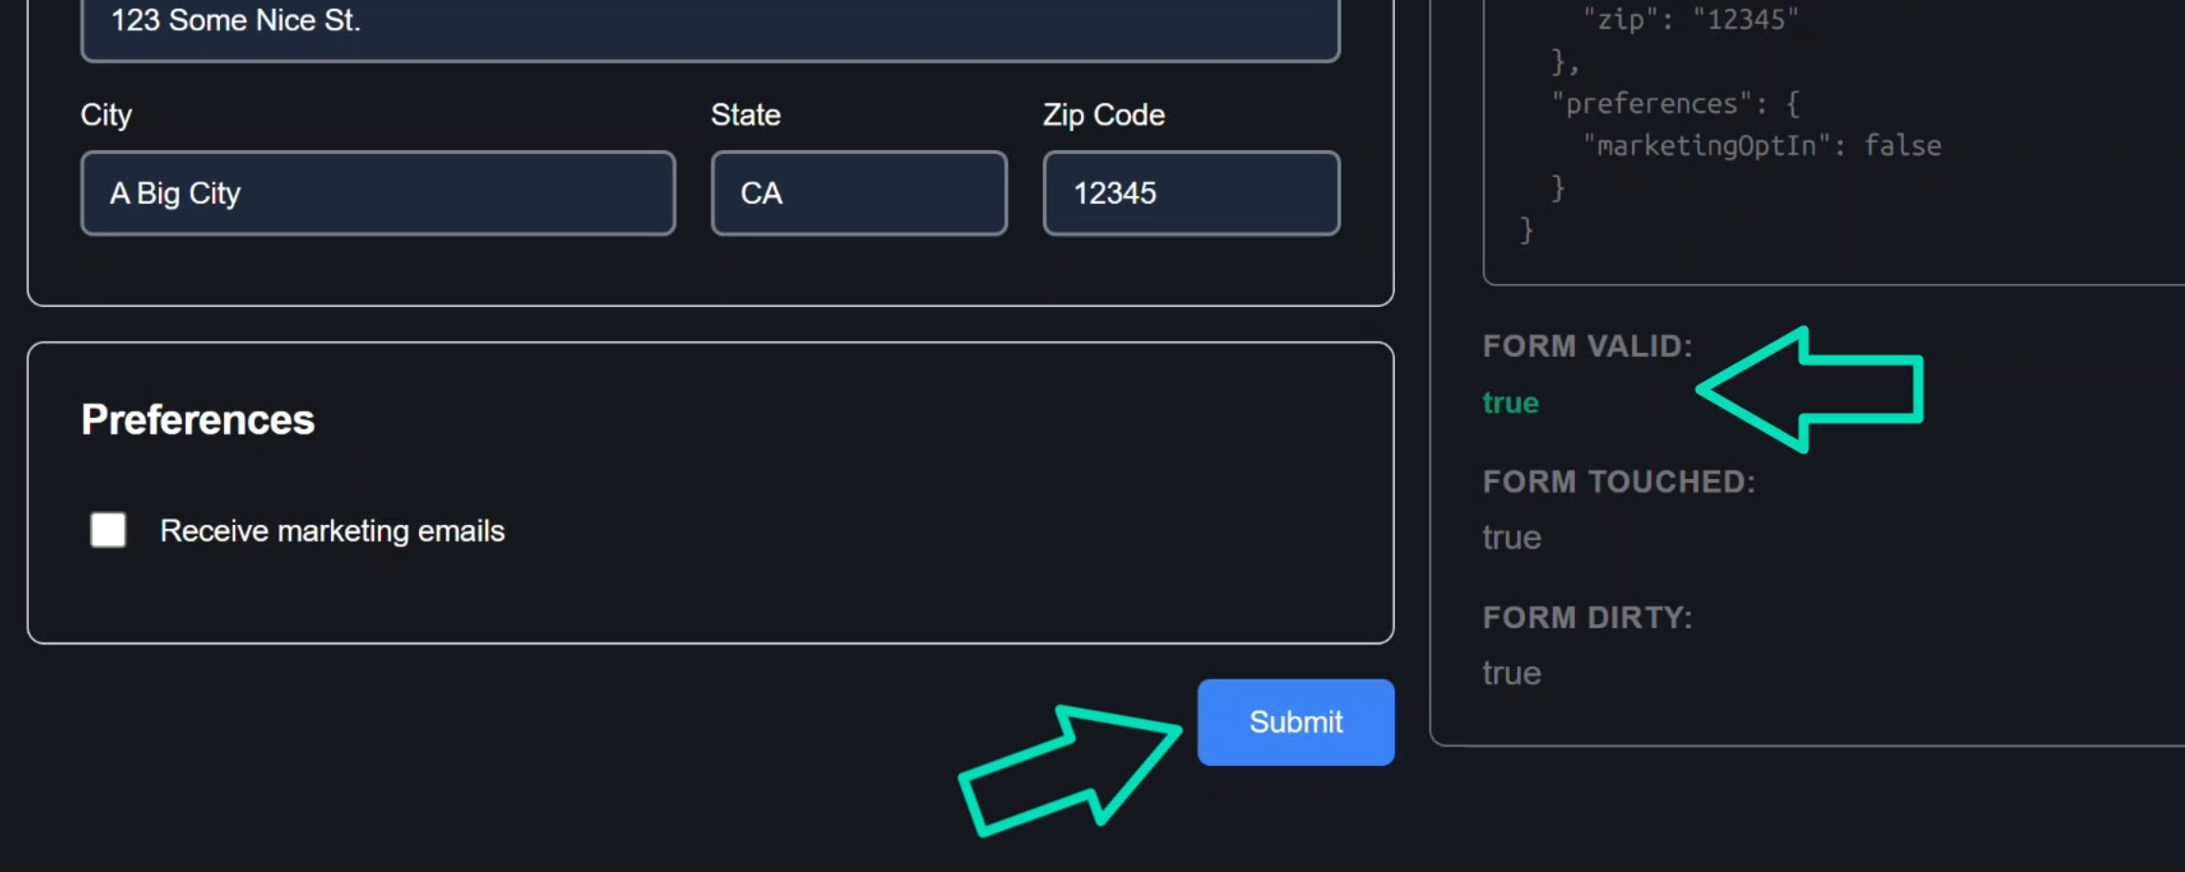The height and width of the screenshot is (872, 2185).
Task: Click the Zip Code field showing 12345
Action: (1189, 193)
